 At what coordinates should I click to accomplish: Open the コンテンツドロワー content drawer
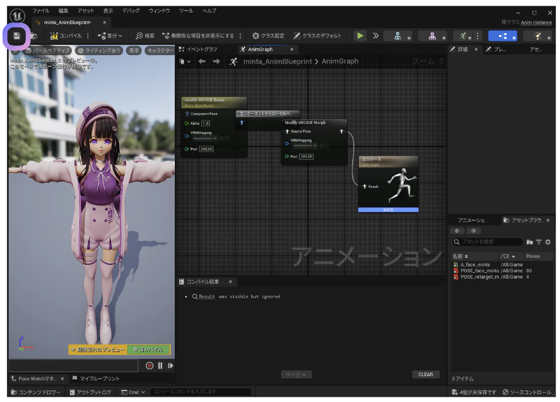click(x=36, y=392)
